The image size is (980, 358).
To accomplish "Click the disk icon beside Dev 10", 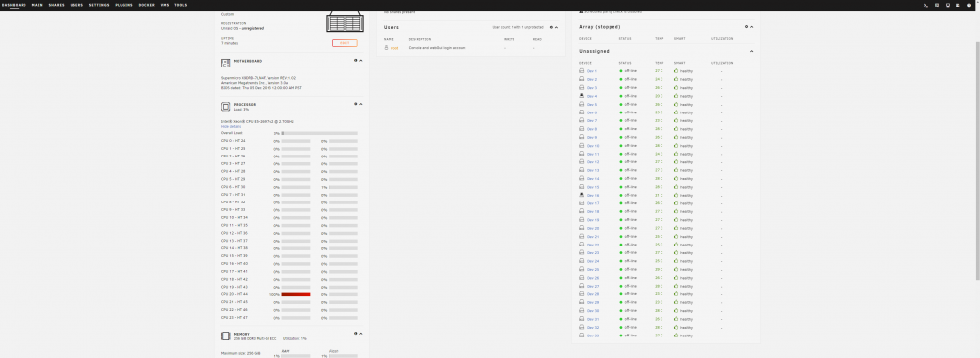I will pos(582,146).
